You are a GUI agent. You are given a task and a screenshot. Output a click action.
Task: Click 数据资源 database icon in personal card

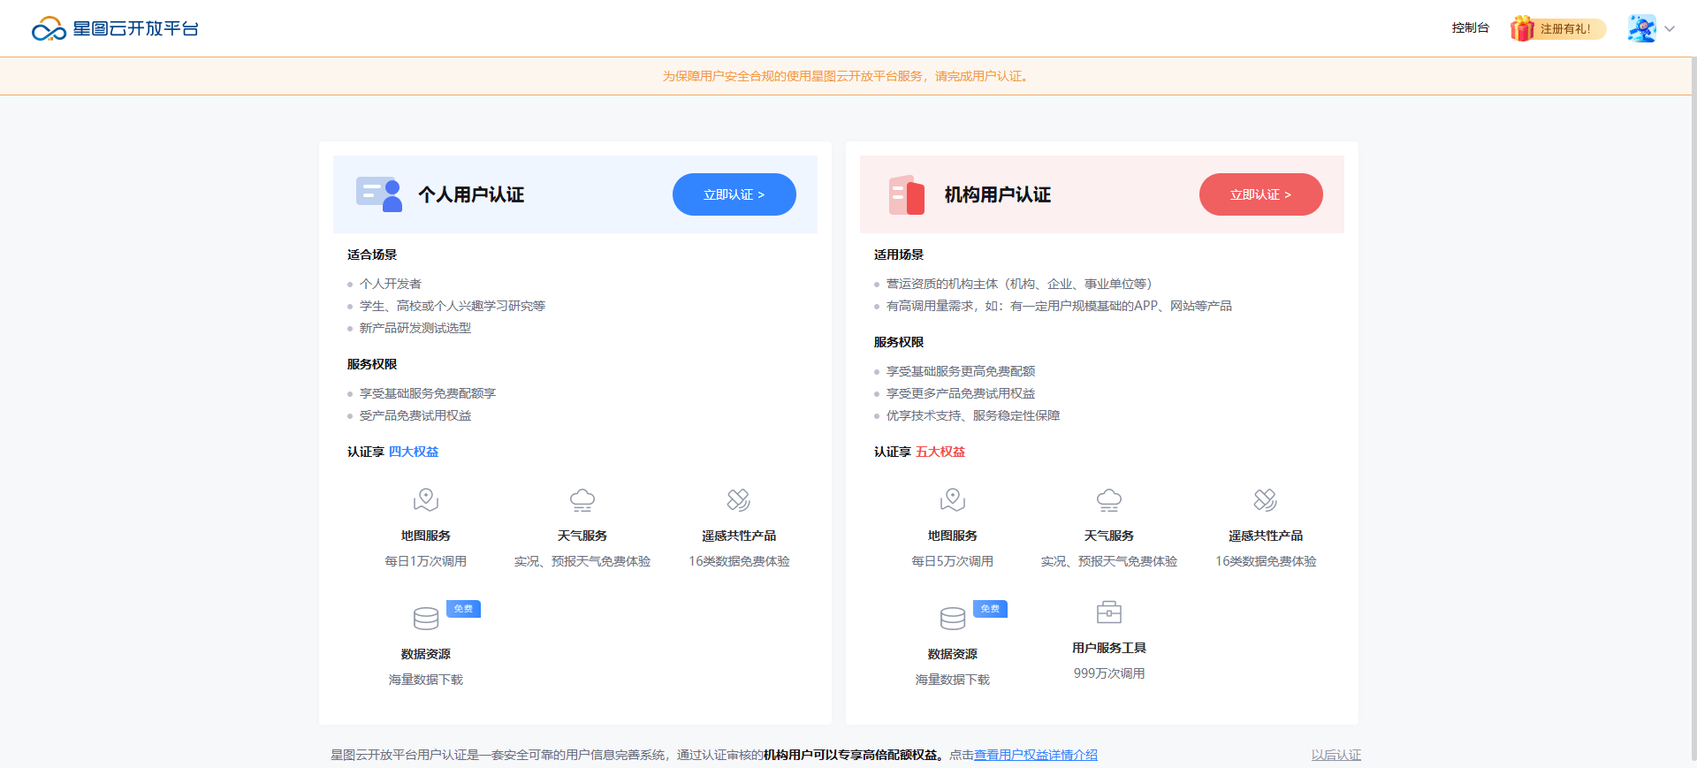point(426,618)
